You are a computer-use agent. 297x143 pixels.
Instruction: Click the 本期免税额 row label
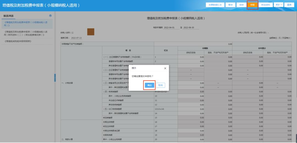[108, 135]
